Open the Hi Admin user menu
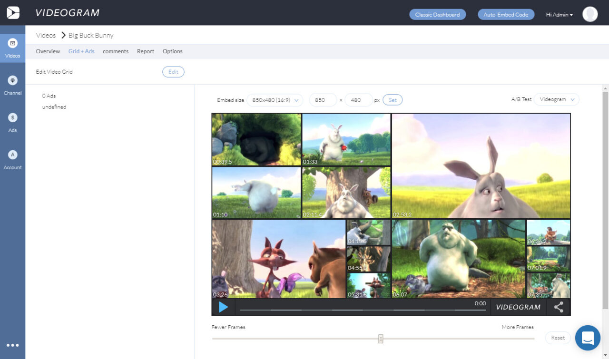Viewport: 609px width, 359px height. point(560,15)
